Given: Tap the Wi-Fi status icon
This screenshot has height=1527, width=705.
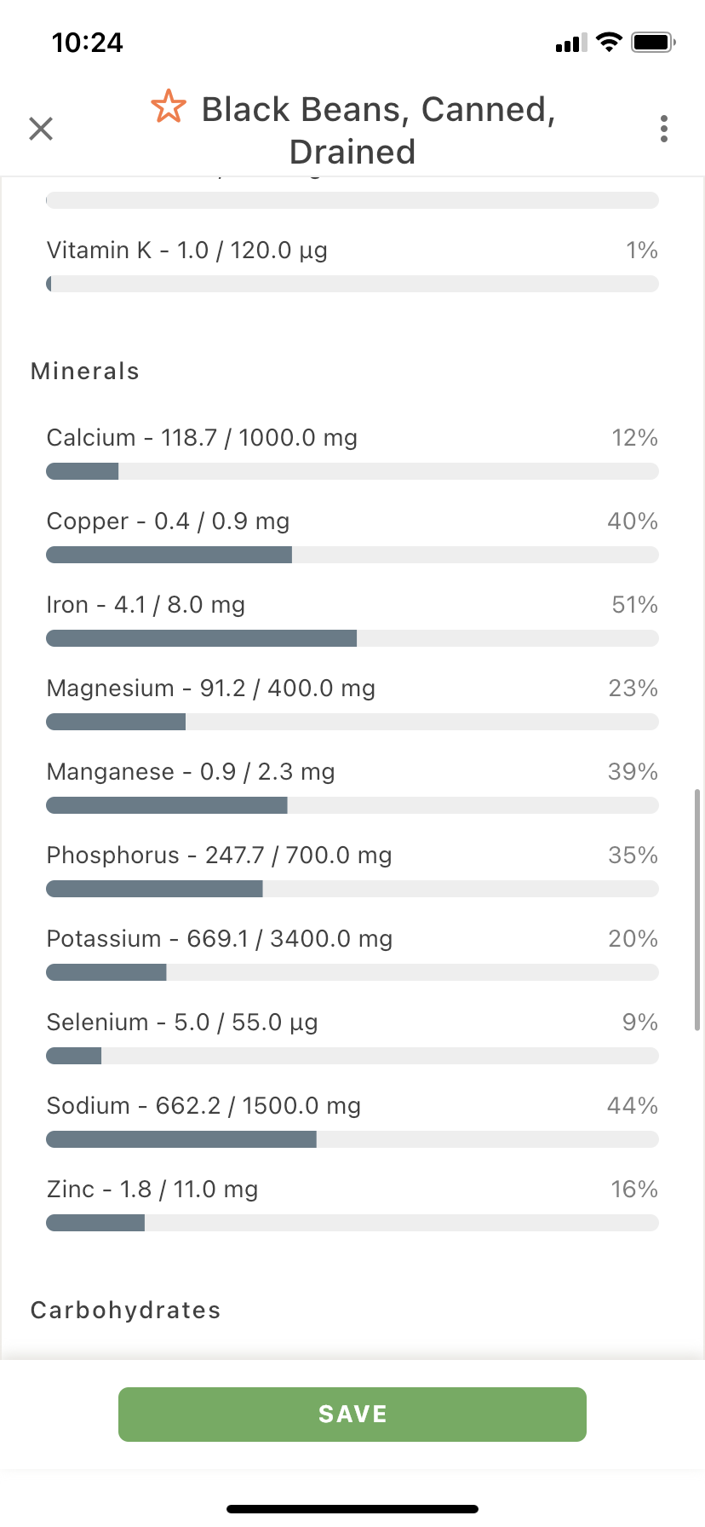Looking at the screenshot, I should click(x=609, y=42).
